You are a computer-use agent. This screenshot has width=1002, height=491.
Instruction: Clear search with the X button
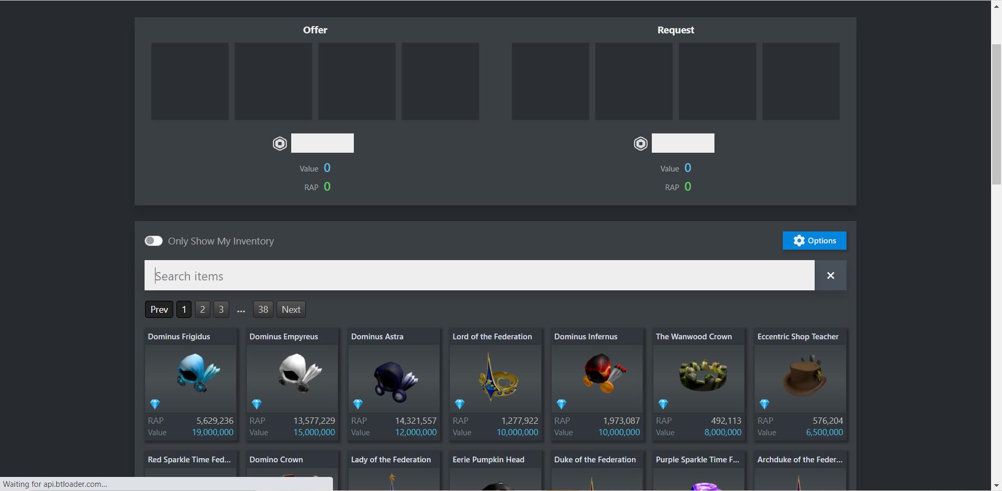(831, 275)
